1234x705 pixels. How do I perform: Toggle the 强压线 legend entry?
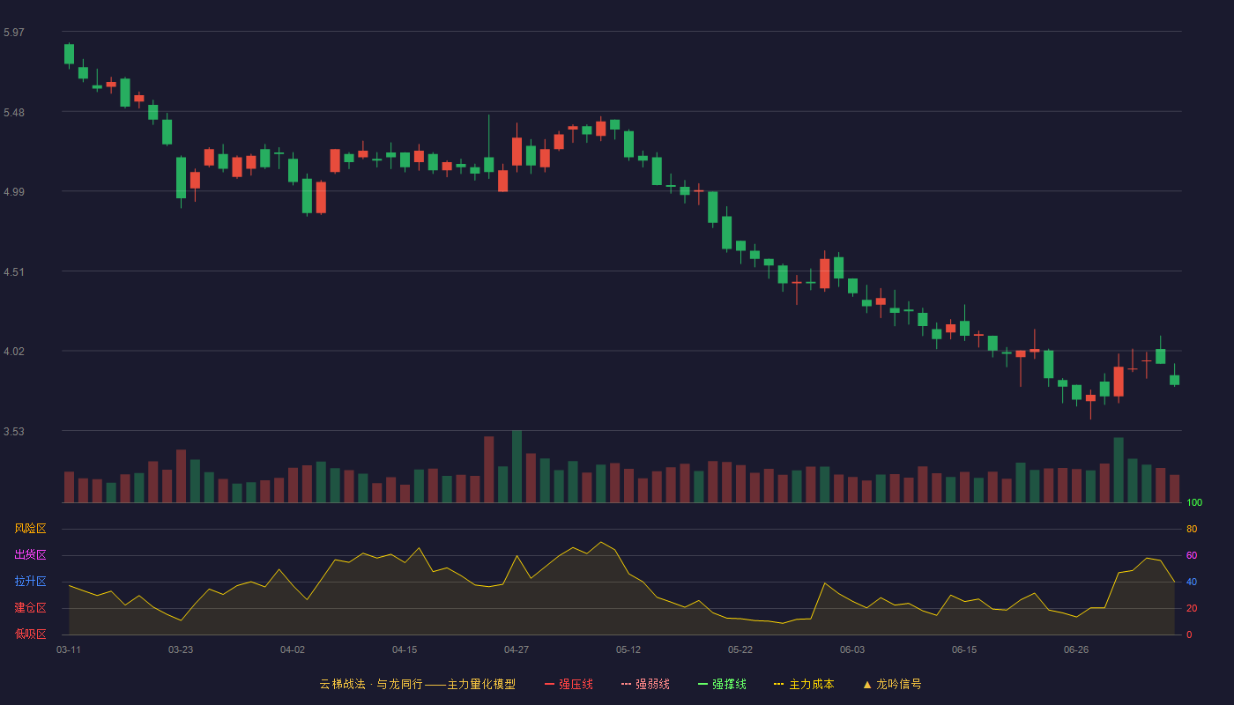pyautogui.click(x=569, y=684)
